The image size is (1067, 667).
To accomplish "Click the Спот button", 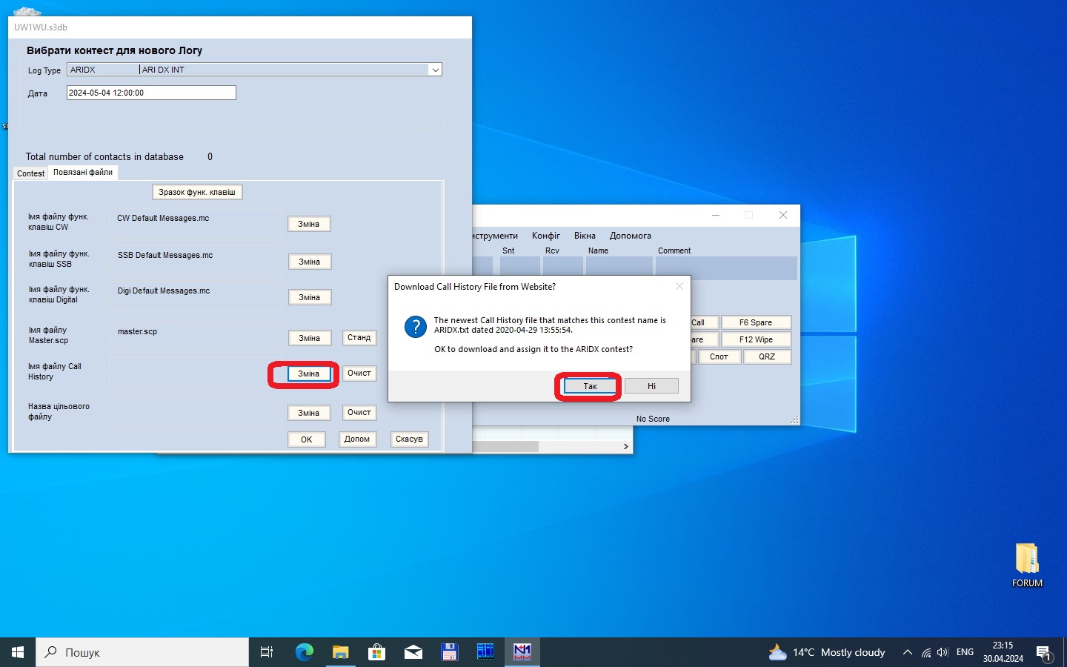I will pyautogui.click(x=719, y=356).
